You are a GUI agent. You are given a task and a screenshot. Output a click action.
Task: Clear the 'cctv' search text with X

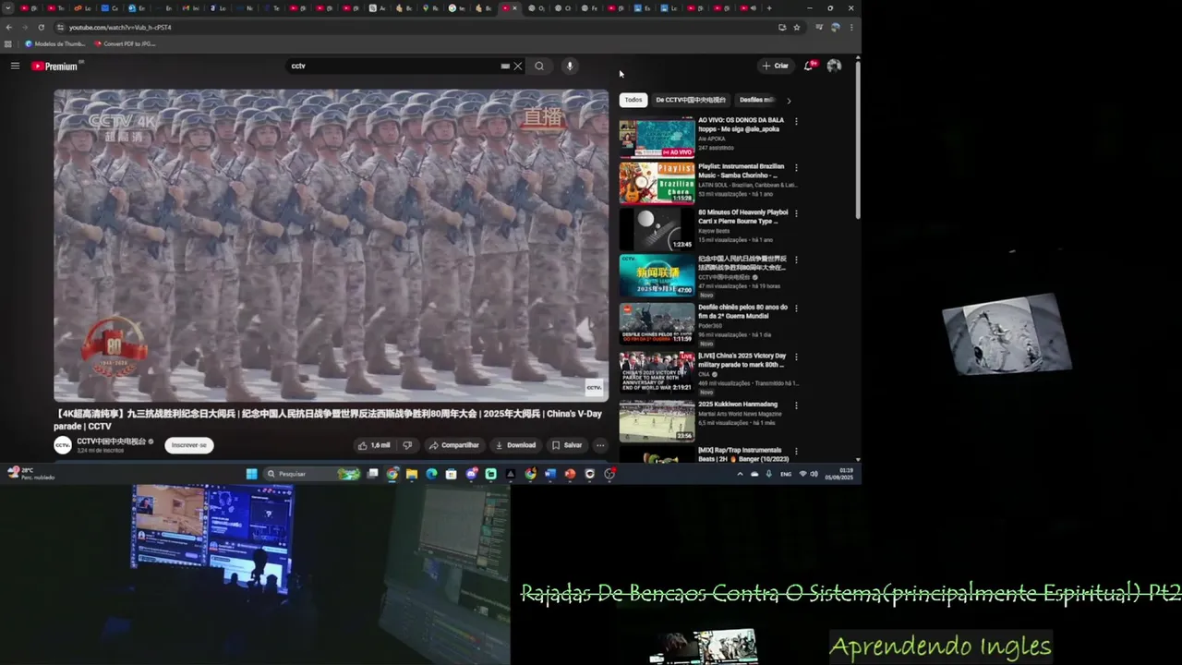click(518, 66)
